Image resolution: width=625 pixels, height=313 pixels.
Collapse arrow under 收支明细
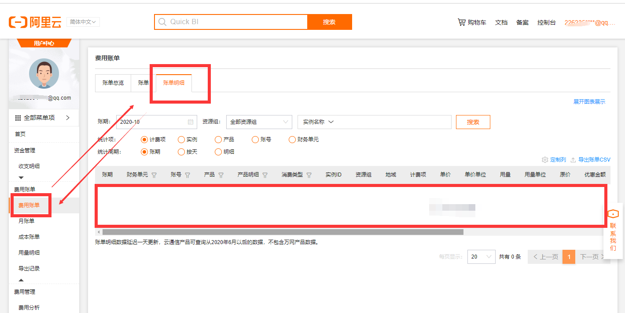click(x=21, y=178)
